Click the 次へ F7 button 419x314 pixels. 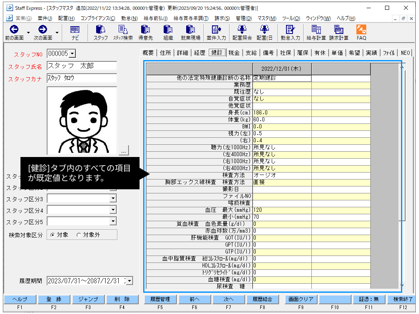click(228, 299)
